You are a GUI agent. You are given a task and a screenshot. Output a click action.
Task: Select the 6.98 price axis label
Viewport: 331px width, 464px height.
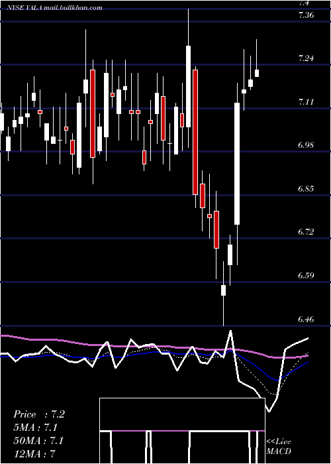click(x=306, y=145)
